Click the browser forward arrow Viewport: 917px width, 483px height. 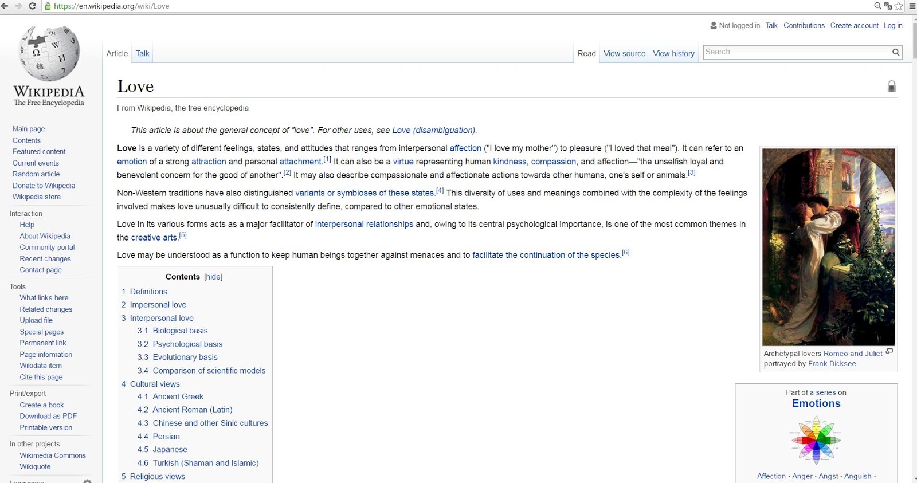point(18,6)
